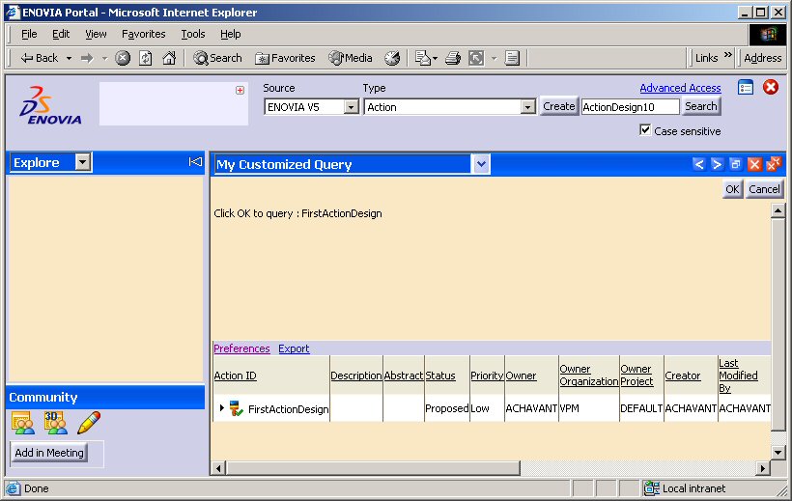Open the Forward button history dropdown arrow

[105, 58]
